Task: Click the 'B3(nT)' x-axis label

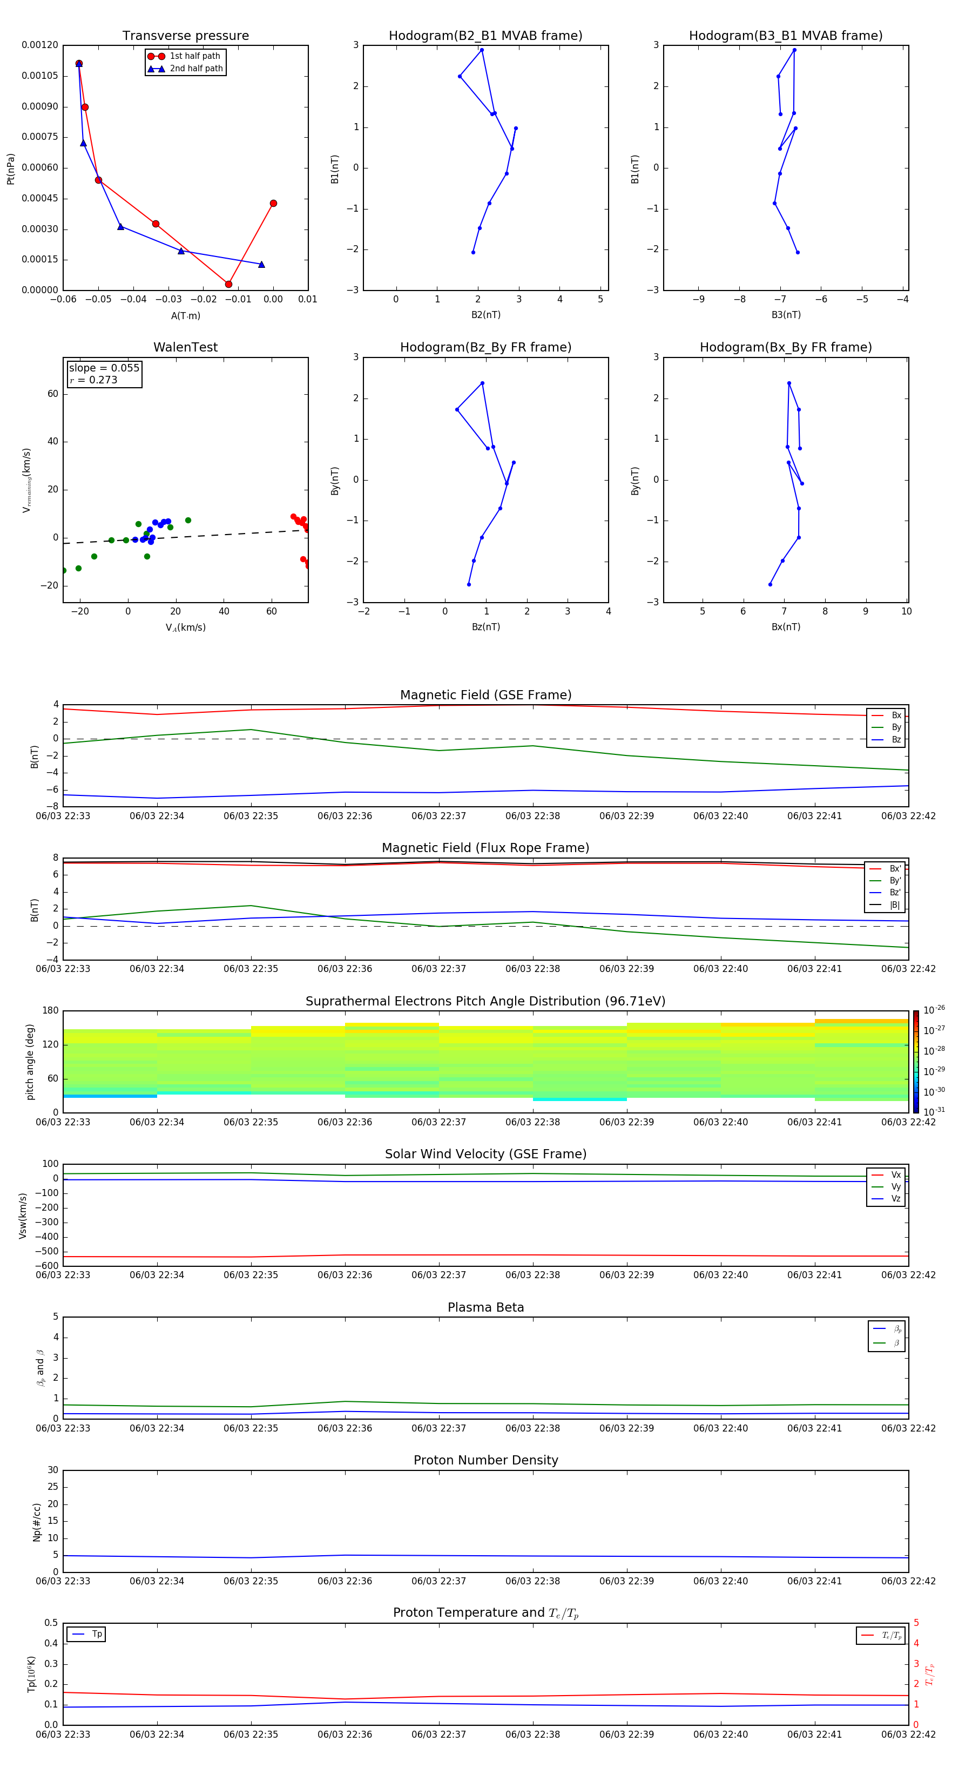Action: 786,315
